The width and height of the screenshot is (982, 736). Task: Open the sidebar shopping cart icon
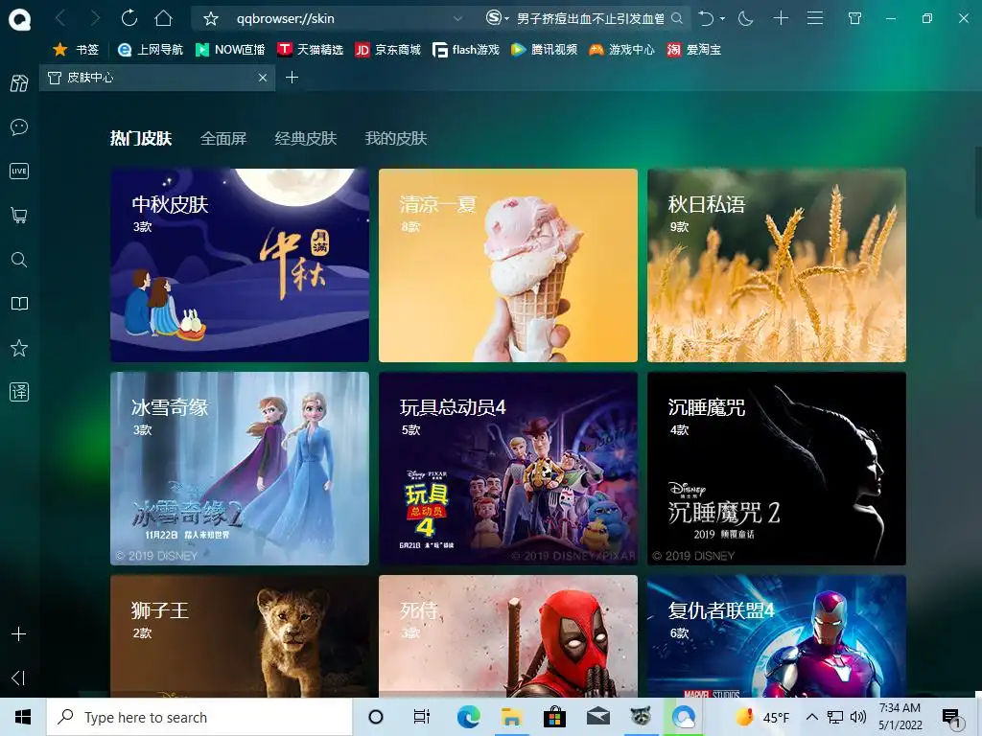(19, 216)
